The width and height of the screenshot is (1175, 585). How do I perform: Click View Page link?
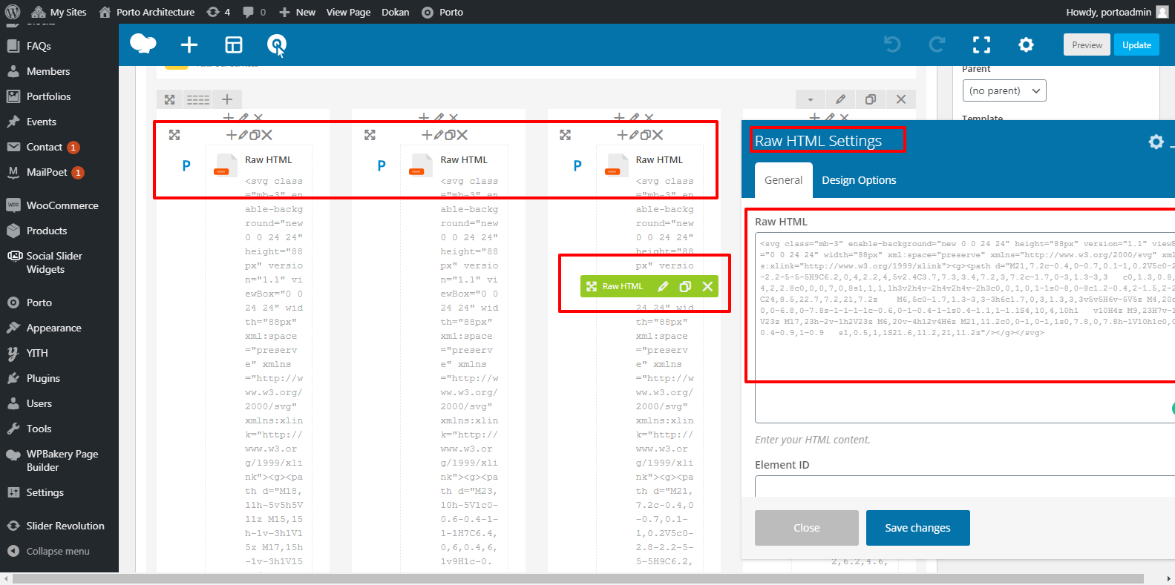(348, 12)
